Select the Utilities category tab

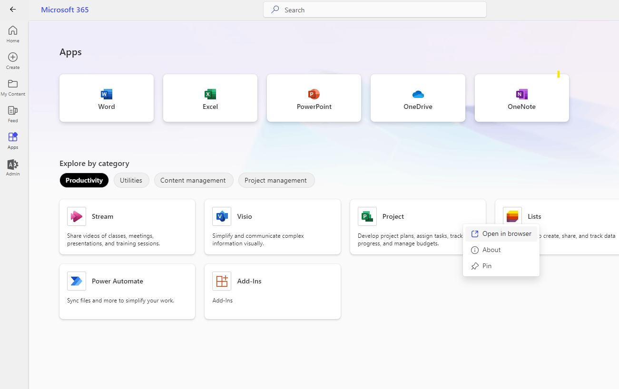[131, 180]
